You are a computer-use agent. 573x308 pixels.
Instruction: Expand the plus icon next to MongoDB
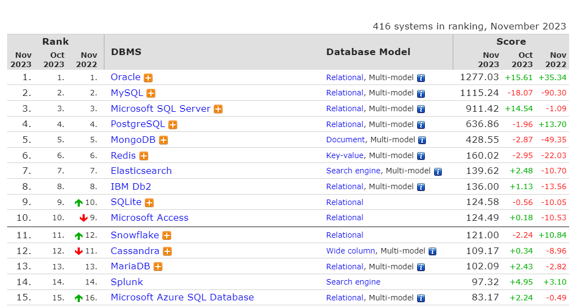coord(163,141)
